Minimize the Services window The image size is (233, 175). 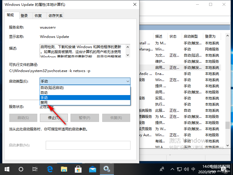click(x=197, y=4)
